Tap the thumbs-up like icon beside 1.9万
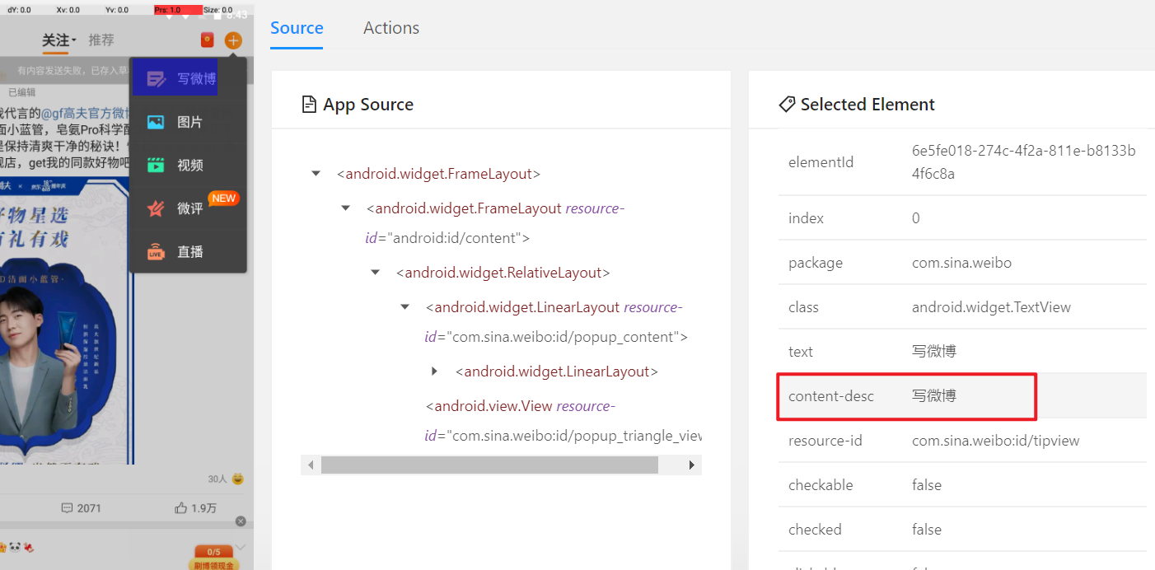 point(181,508)
